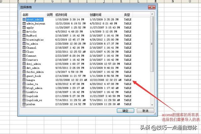Click modified time 12/21/2016 6:19:51 PM
The width and height of the screenshot is (201, 134).
pyautogui.click(x=70, y=23)
